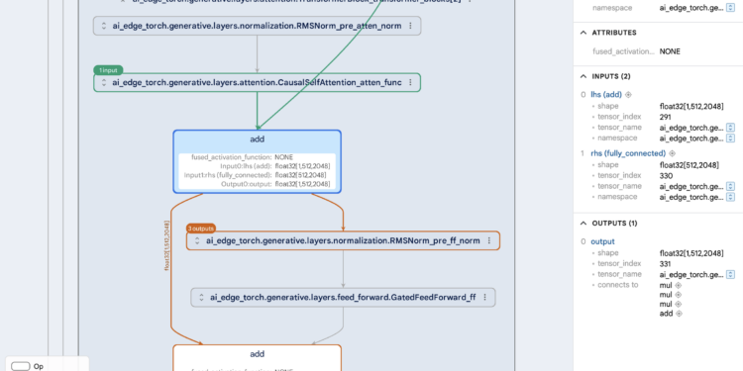
Task: Click the vertical float32[1,512,2048] edge label
Action: 166,245
